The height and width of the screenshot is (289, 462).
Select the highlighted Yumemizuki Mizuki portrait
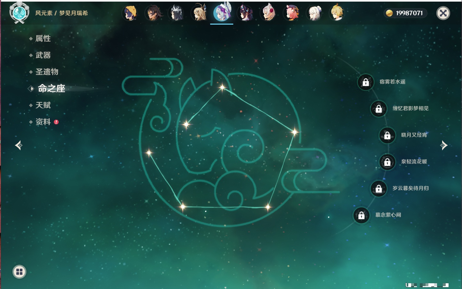click(222, 12)
